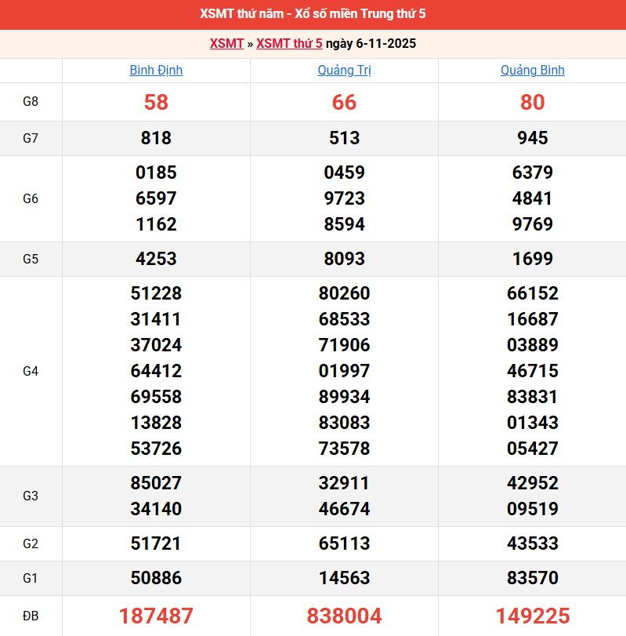Select G2 number 65113
The width and height of the screenshot is (626, 636).
tap(344, 543)
